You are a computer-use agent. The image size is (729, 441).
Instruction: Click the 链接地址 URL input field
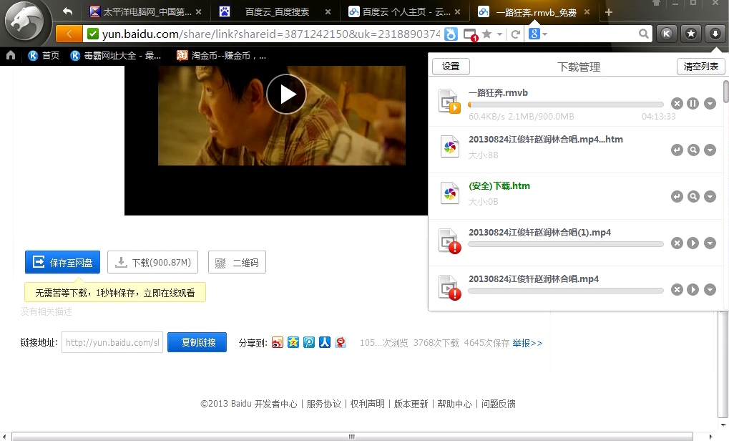tap(112, 342)
